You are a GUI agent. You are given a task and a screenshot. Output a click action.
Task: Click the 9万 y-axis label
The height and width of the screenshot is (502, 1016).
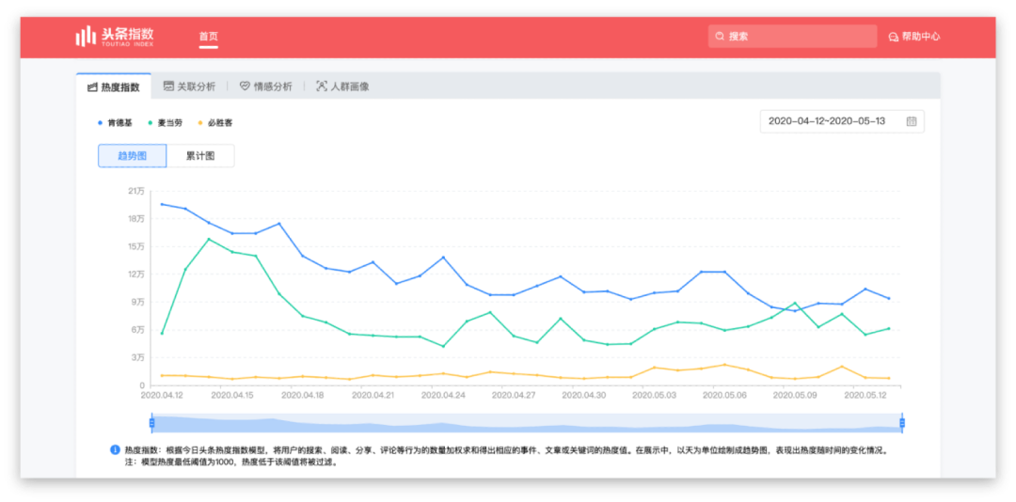click(138, 302)
